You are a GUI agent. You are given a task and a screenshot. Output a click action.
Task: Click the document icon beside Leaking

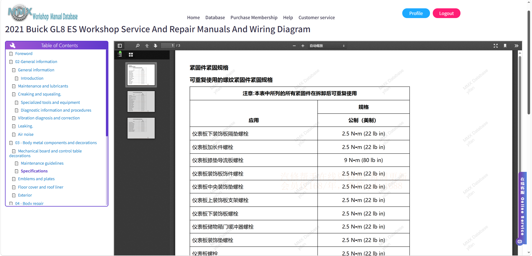(14, 126)
